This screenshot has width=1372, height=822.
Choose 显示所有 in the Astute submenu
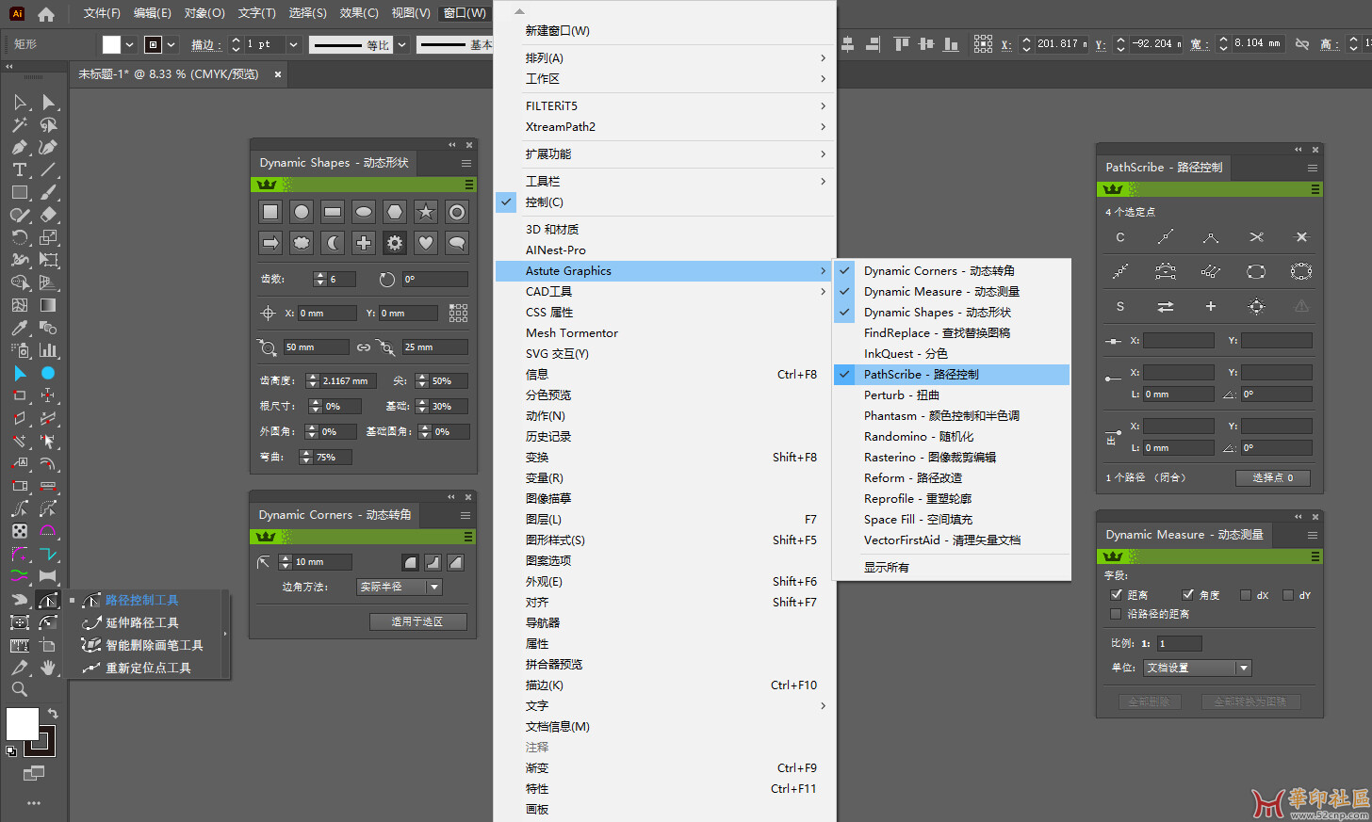[x=952, y=567]
